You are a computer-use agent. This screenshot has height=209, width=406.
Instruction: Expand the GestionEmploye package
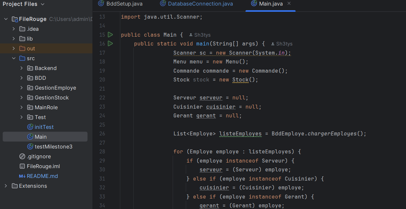[21, 88]
